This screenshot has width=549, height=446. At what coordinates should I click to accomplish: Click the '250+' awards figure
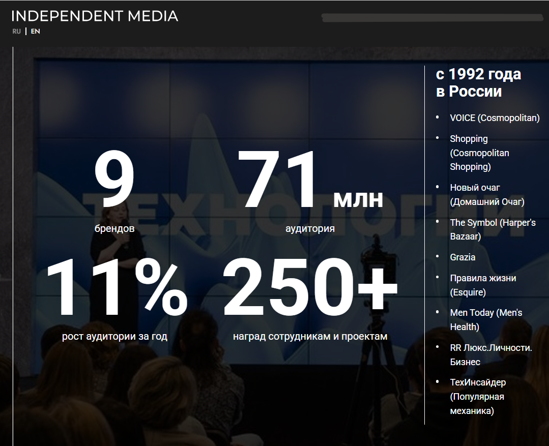tap(310, 287)
